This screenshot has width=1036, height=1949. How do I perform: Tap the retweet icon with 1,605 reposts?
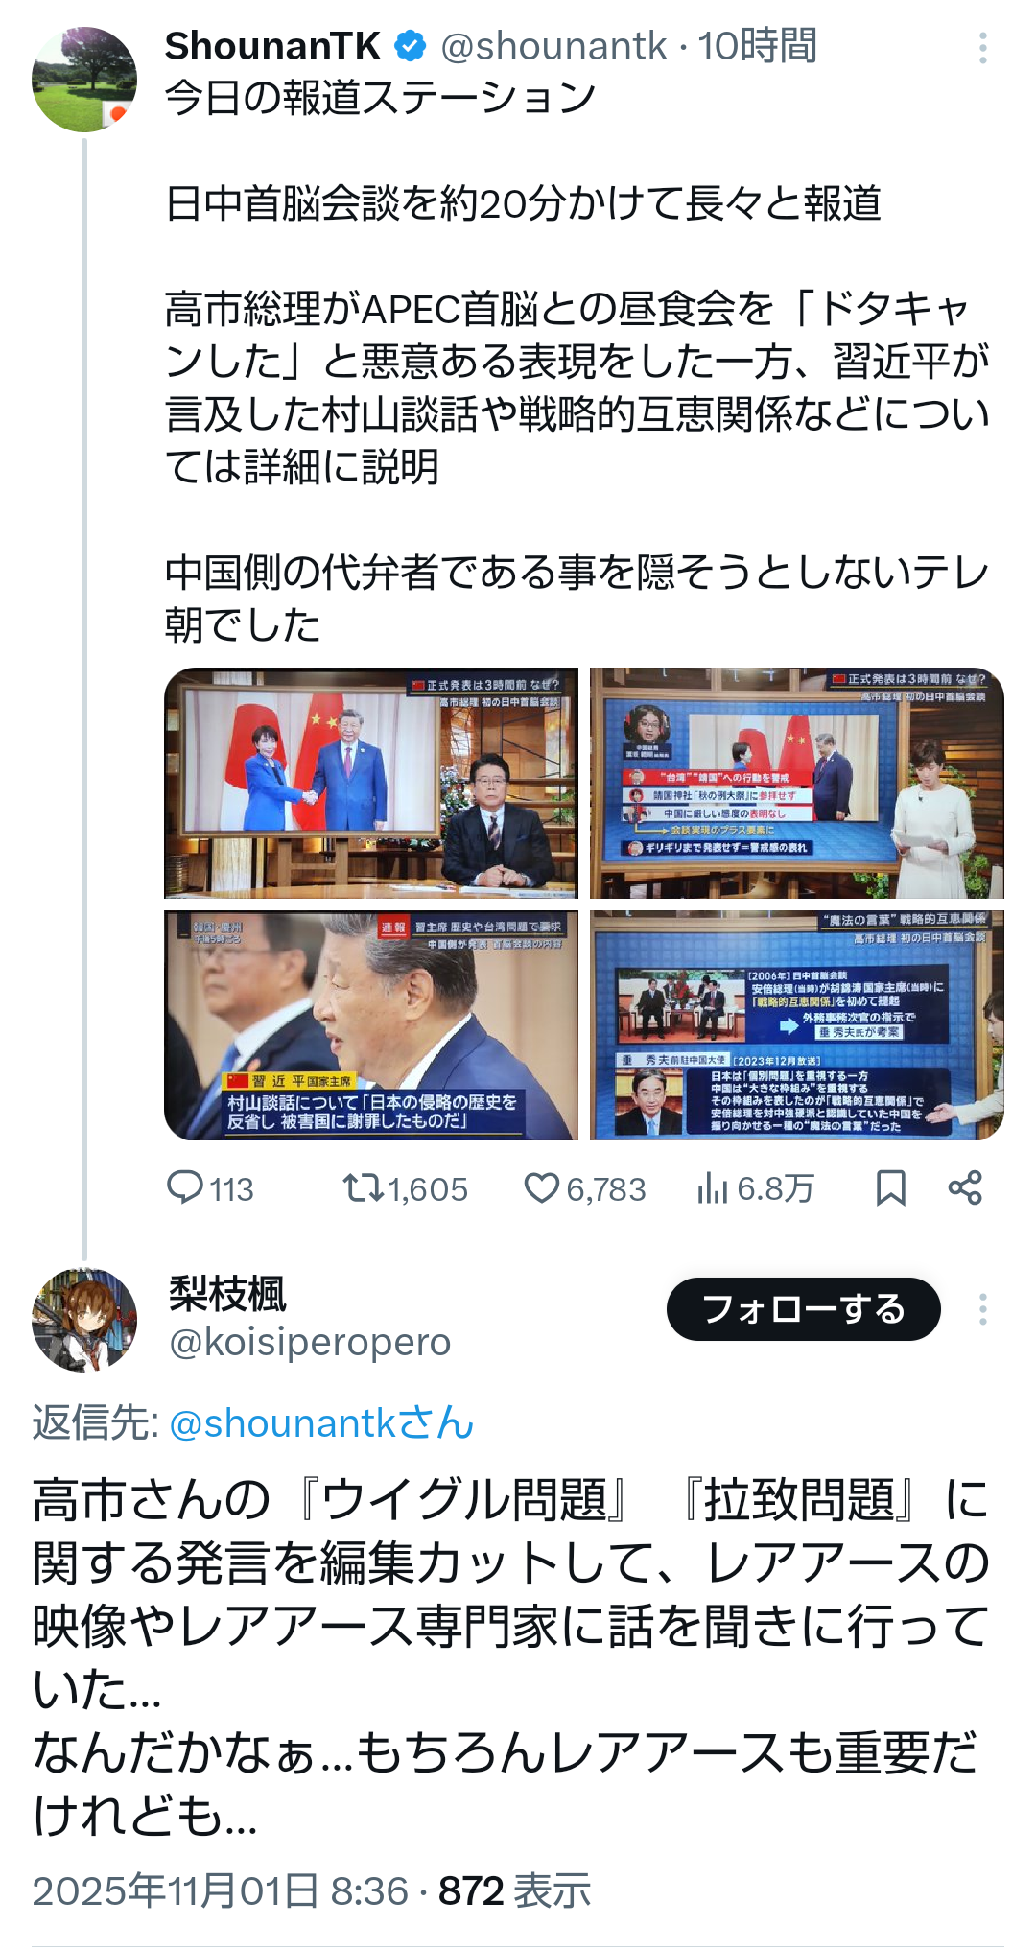coord(364,1188)
